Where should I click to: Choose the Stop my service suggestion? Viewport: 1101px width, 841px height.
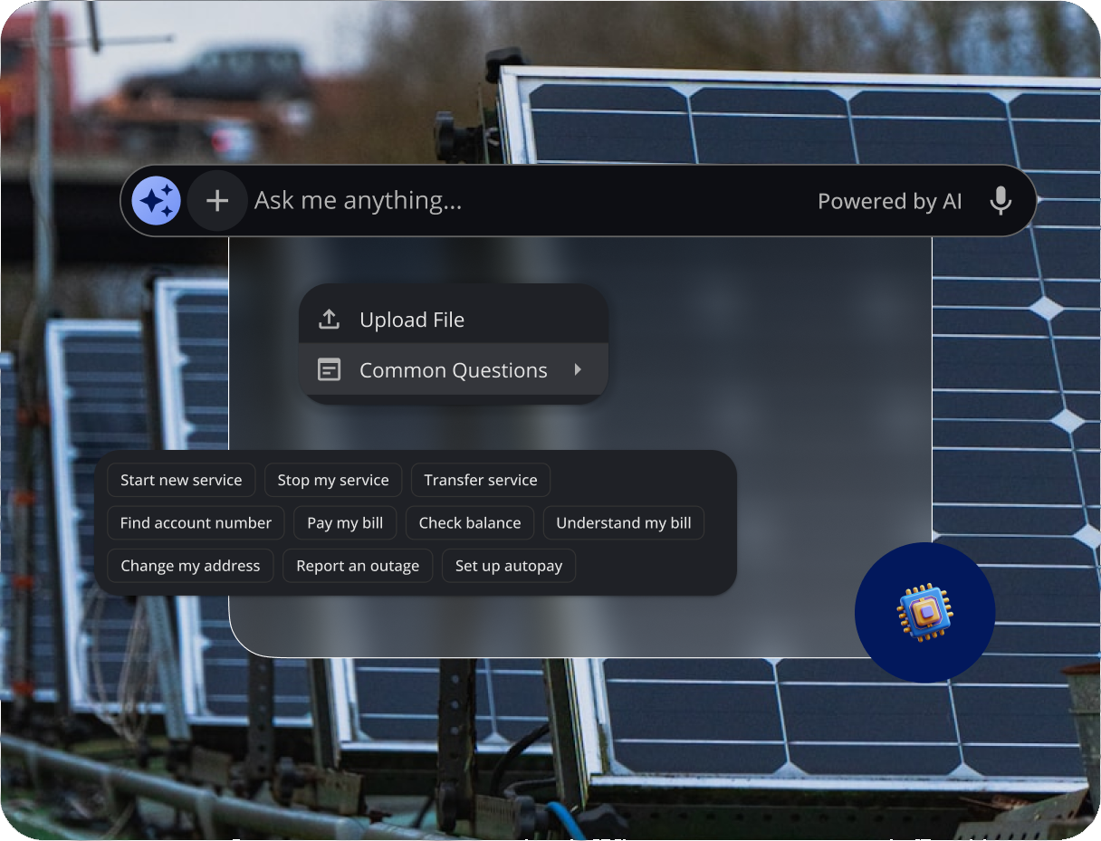coord(333,480)
